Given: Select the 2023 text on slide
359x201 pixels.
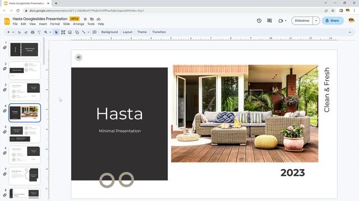Looking at the screenshot, I should (x=293, y=173).
